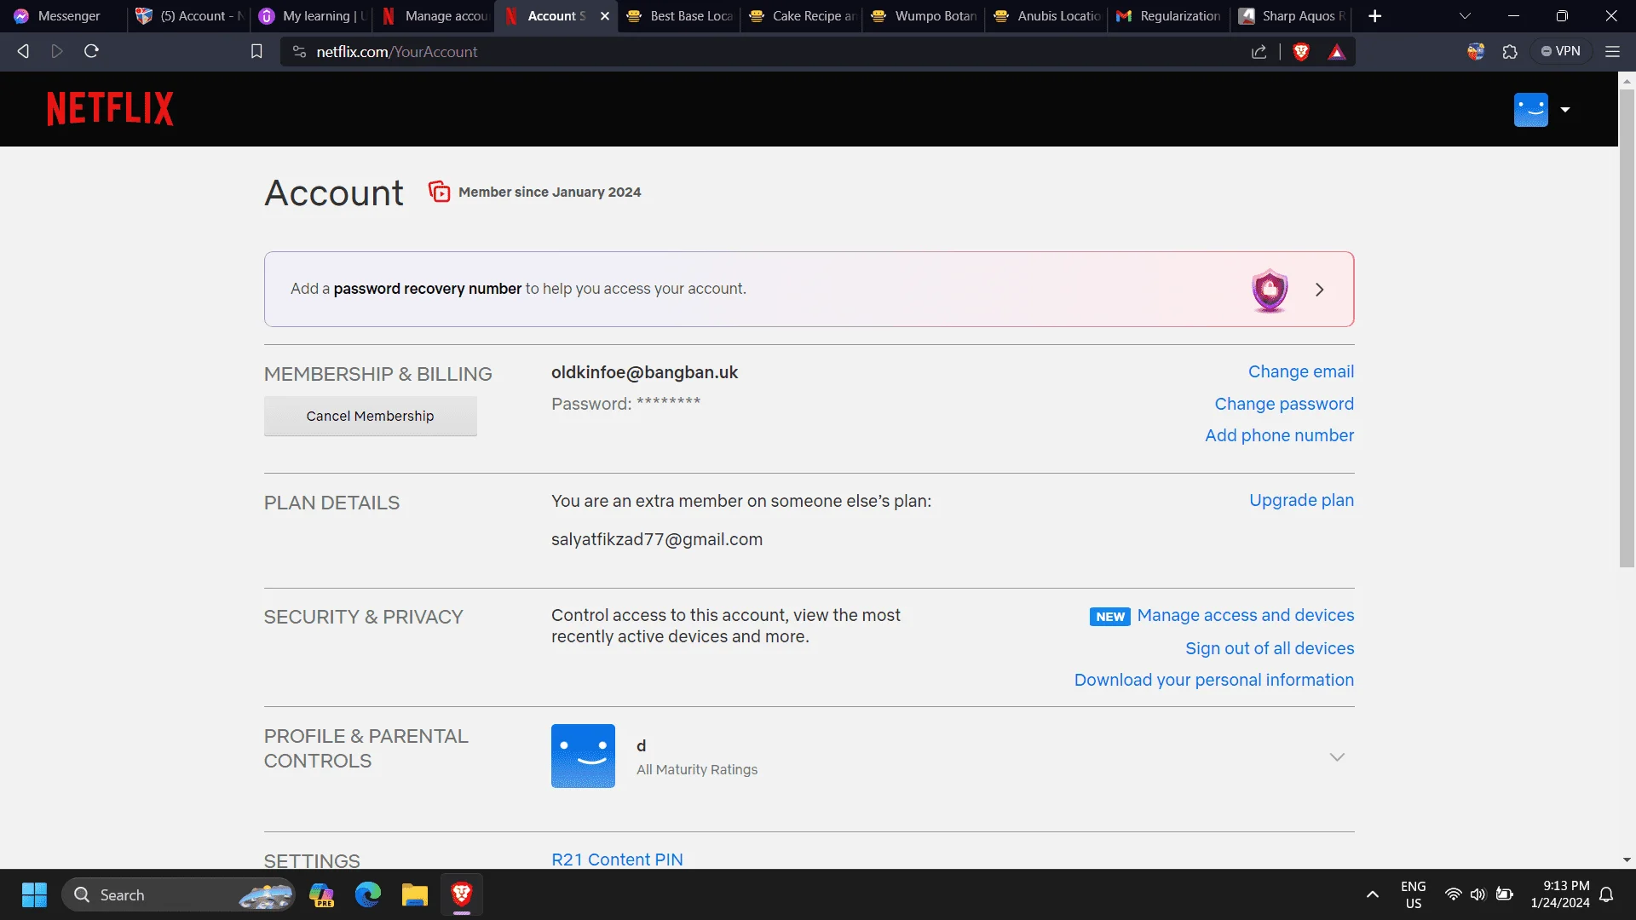Open the Brave Shields icon
The image size is (1636, 920).
1301,52
